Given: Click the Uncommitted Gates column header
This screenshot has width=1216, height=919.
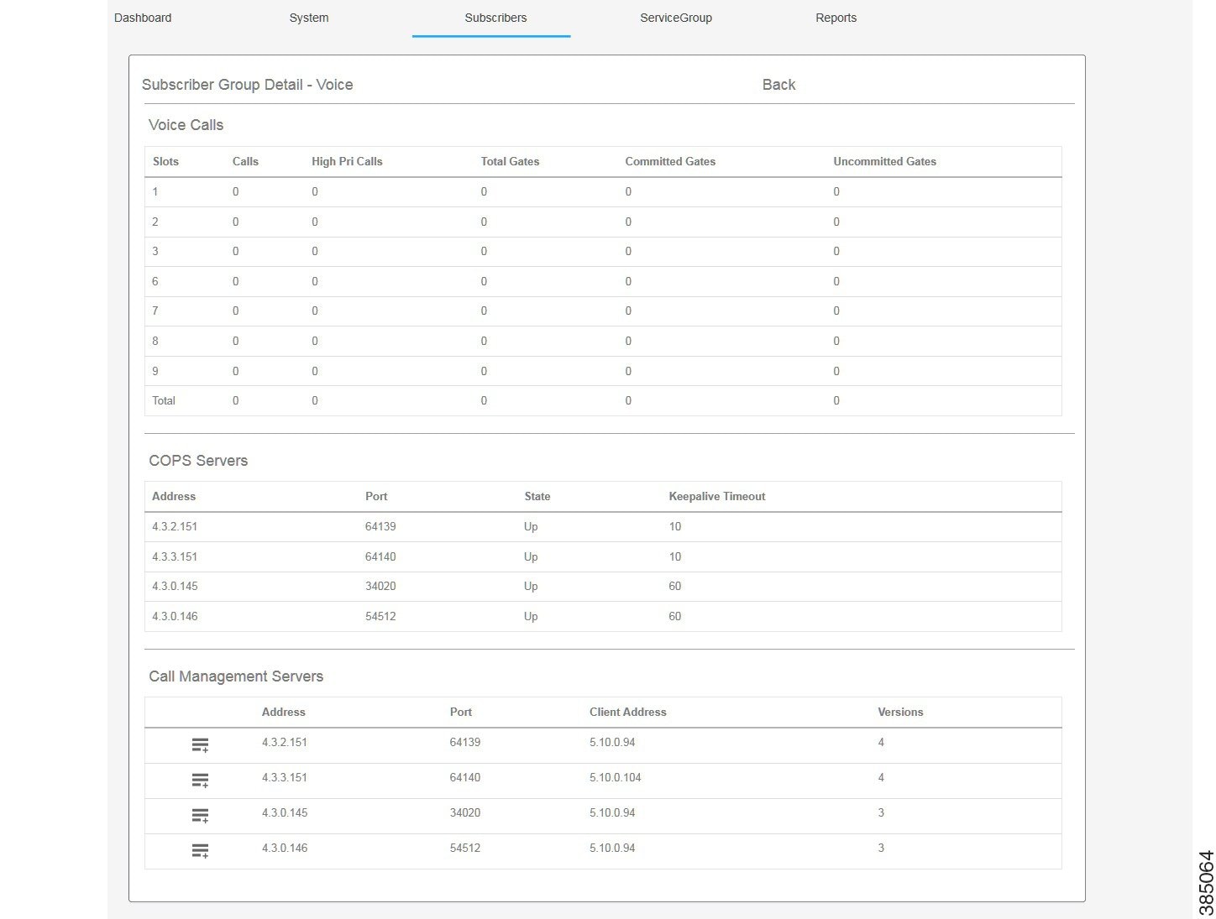Looking at the screenshot, I should (x=884, y=161).
